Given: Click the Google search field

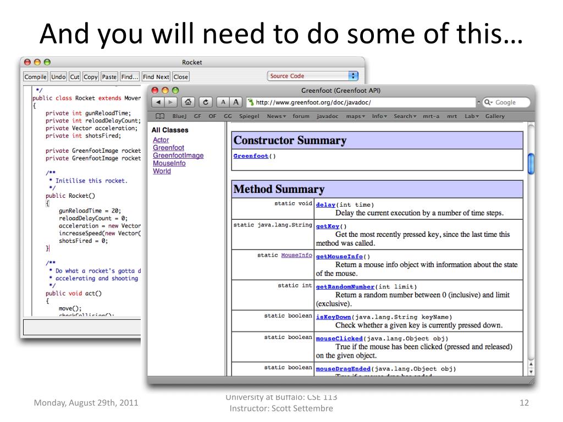Looking at the screenshot, I should pos(506,102).
